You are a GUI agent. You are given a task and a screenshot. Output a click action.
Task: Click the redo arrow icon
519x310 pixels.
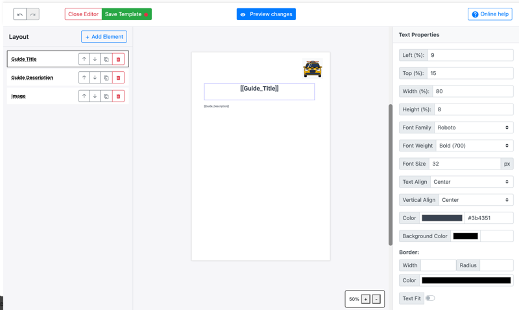point(32,14)
